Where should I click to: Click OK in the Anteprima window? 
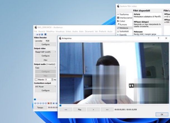click(x=162, y=114)
